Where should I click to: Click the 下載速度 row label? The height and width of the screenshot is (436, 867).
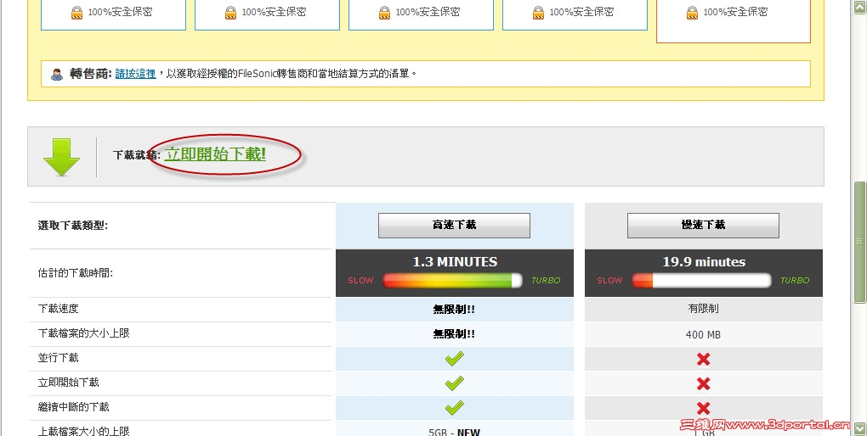coord(58,309)
